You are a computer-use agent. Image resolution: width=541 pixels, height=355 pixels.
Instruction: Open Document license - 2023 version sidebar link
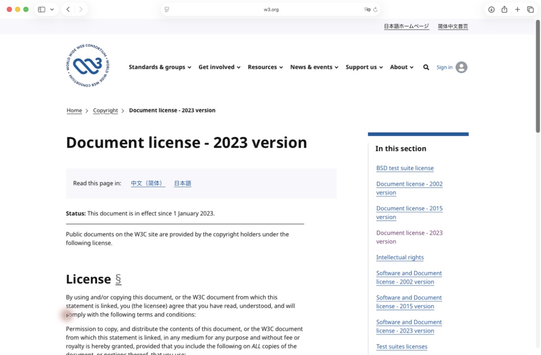409,237
